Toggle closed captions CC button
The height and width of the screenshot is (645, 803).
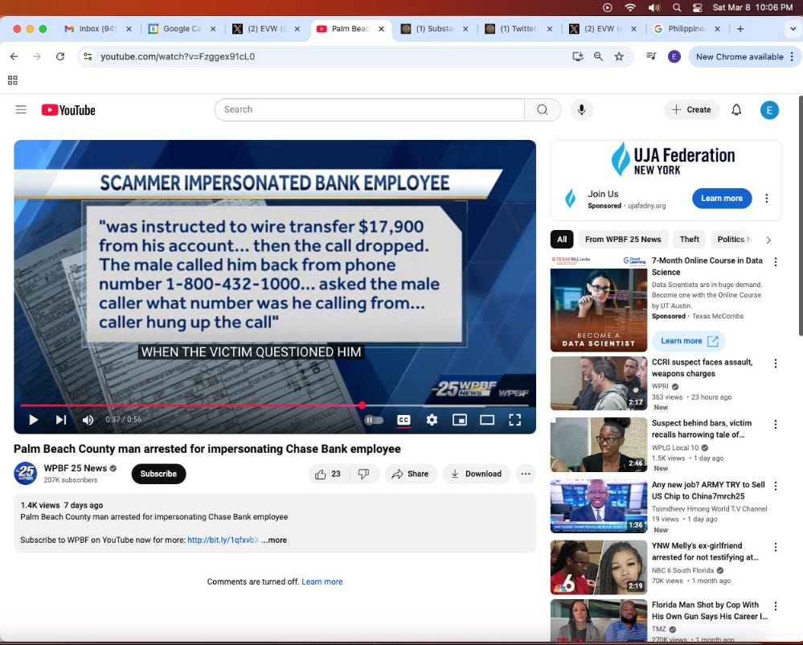click(404, 420)
